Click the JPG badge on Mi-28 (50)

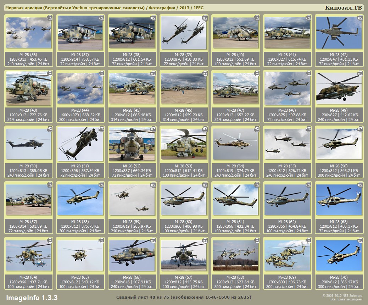point(50,129)
